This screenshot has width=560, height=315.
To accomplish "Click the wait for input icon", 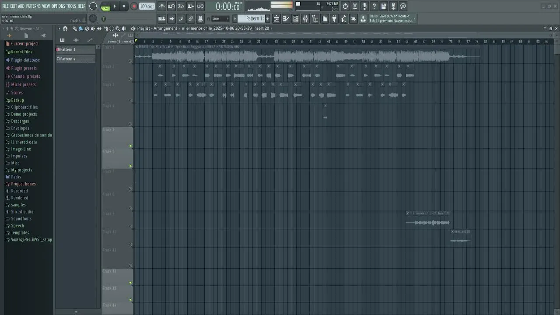I will click(171, 6).
